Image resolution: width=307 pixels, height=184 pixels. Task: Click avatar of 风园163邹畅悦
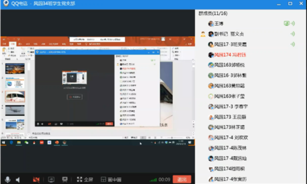tap(211, 65)
